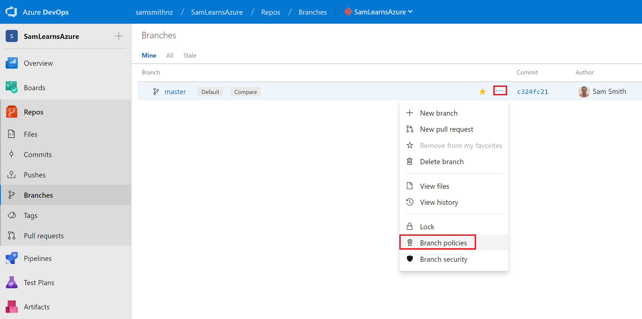Click Sam Smith author avatar

[x=584, y=92]
